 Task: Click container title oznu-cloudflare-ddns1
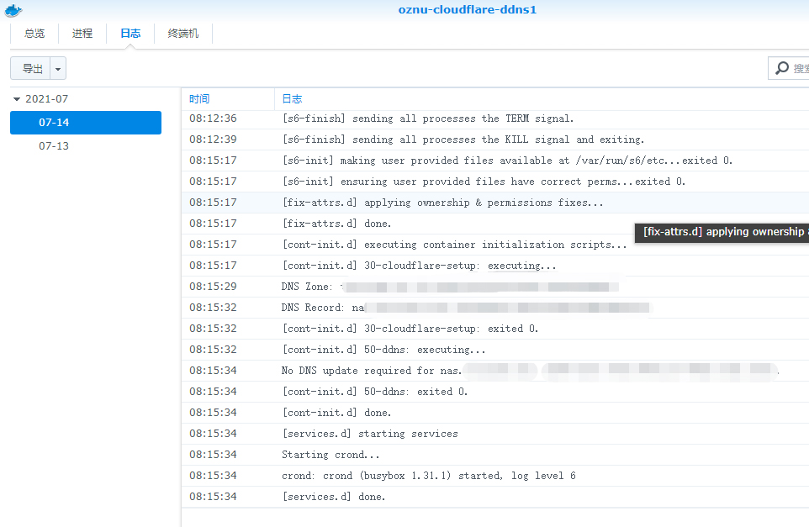pyautogui.click(x=468, y=10)
